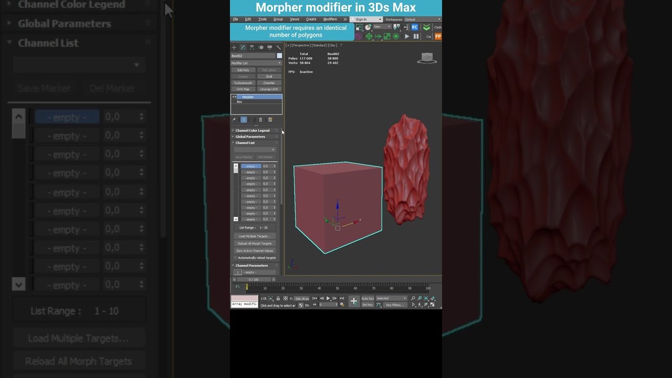Screen dimensions: 672x378
Task: Click Remove Modifier trash icon
Action: click(x=260, y=120)
